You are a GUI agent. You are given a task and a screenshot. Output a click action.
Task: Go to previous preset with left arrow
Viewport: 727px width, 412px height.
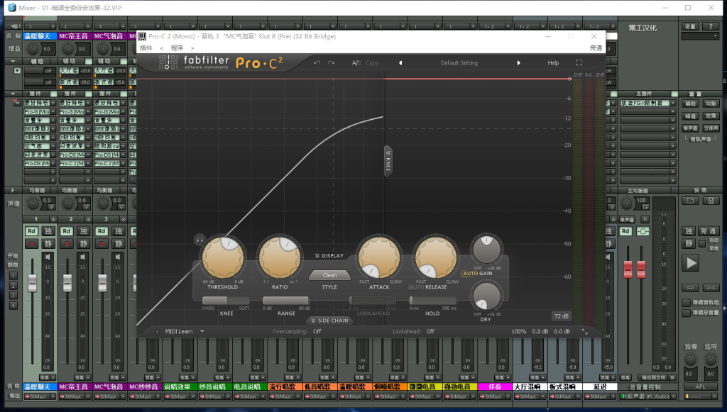[400, 62]
